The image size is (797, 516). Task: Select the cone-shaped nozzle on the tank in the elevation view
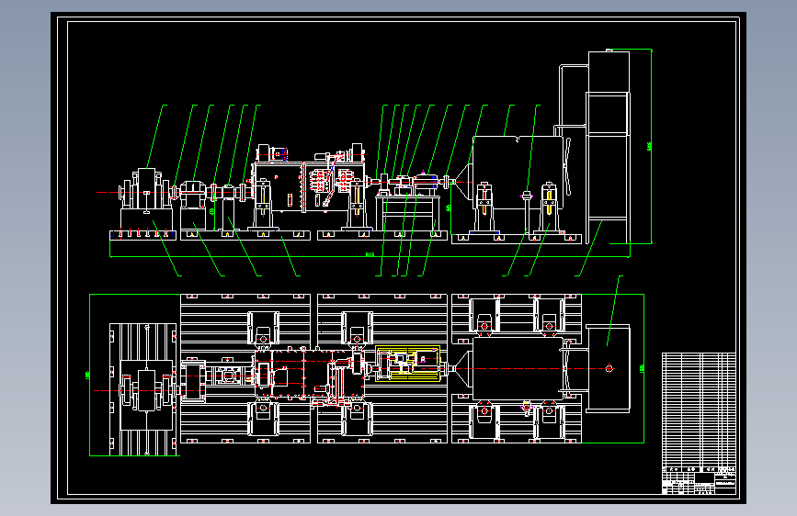coord(462,181)
